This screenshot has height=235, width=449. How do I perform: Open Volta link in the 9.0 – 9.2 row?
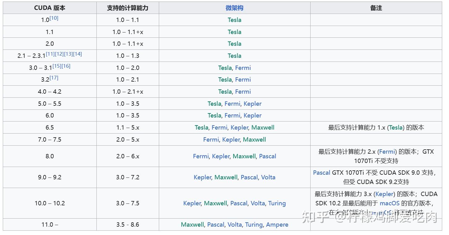[268, 177]
